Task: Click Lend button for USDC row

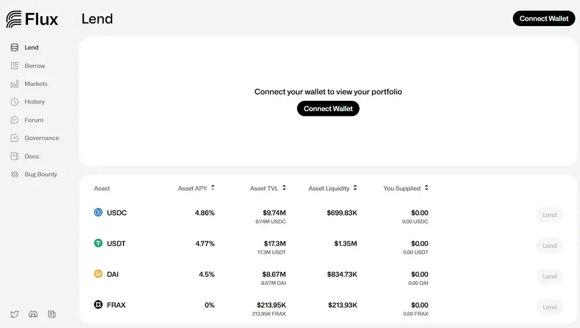Action: tap(550, 215)
